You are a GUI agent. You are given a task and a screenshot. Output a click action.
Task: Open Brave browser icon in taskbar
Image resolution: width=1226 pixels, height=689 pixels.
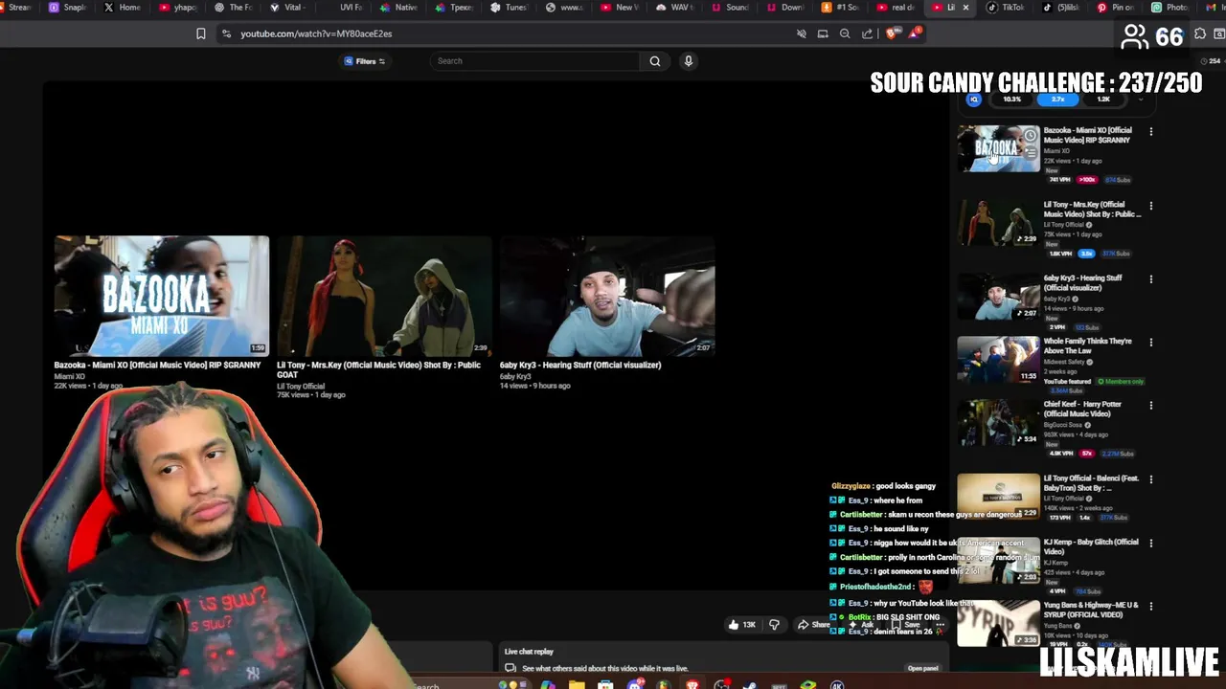pos(692,685)
